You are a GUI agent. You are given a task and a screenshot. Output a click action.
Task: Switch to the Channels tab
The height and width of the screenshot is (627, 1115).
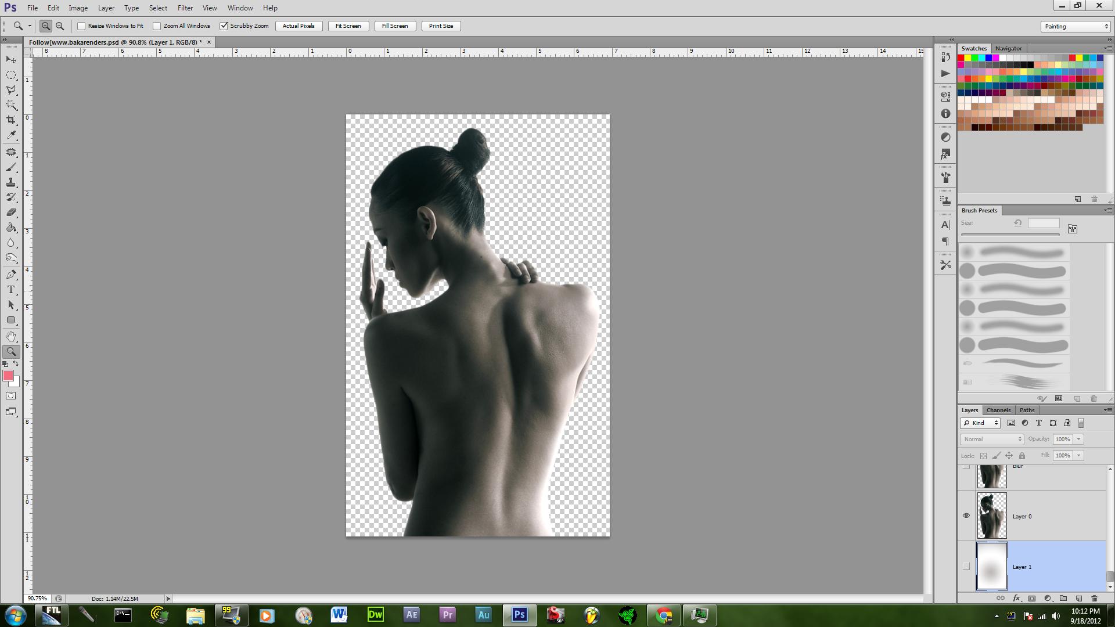(x=998, y=410)
